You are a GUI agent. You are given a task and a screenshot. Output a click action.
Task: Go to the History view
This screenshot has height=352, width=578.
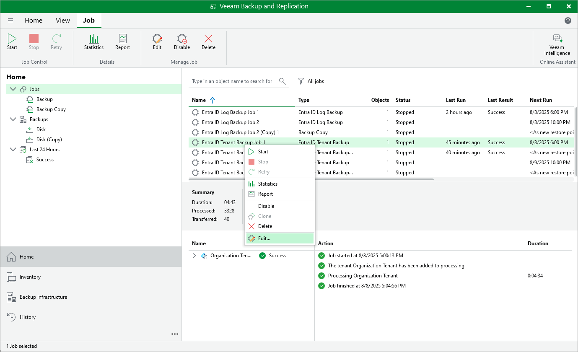pyautogui.click(x=27, y=317)
